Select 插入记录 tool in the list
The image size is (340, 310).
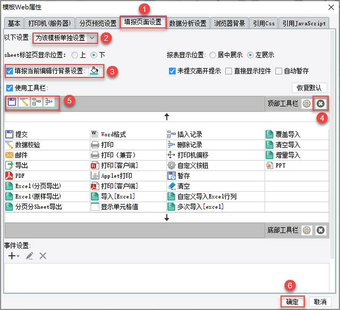pyautogui.click(x=184, y=134)
